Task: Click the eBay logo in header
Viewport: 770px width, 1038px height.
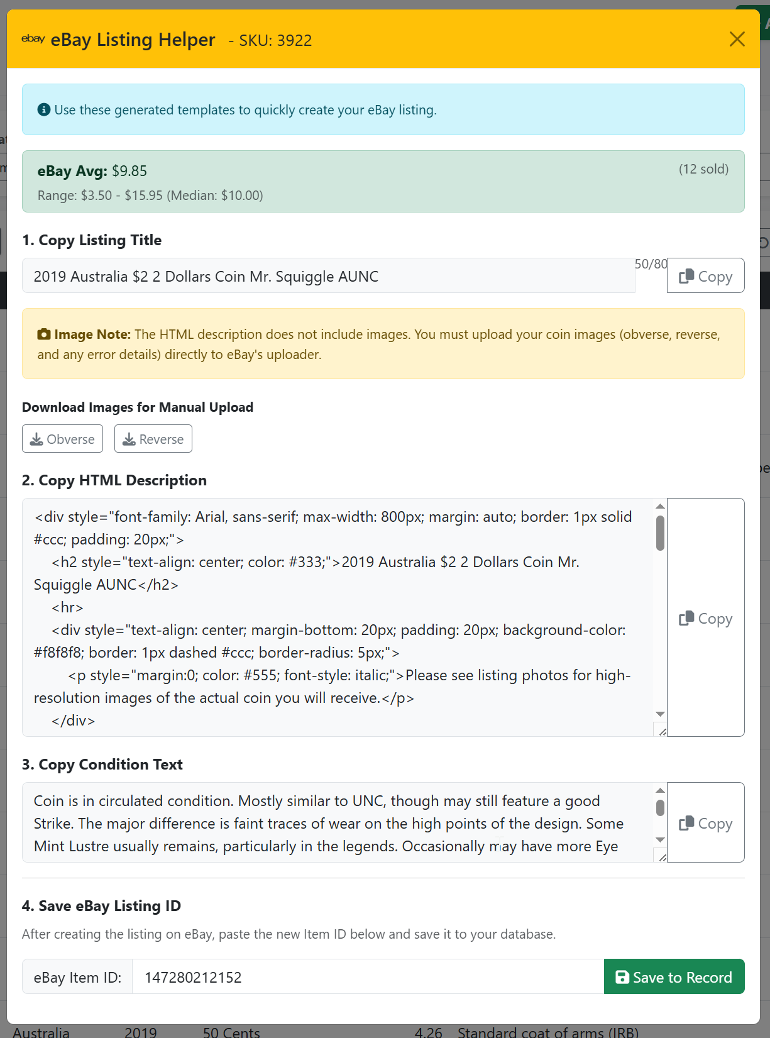Action: click(x=33, y=39)
